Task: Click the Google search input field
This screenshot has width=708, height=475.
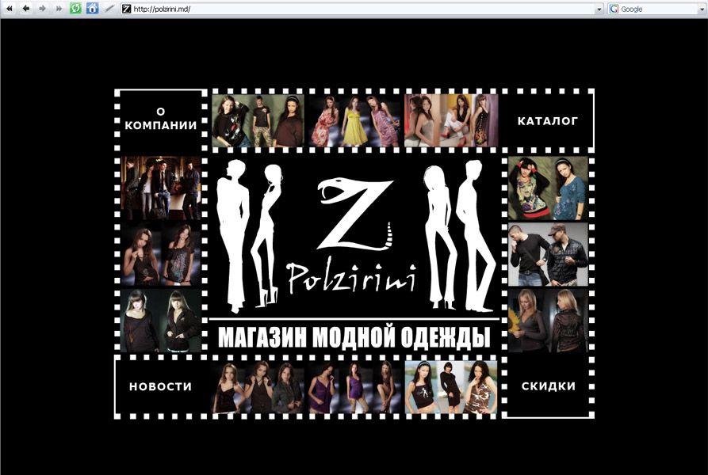Action: click(x=659, y=9)
